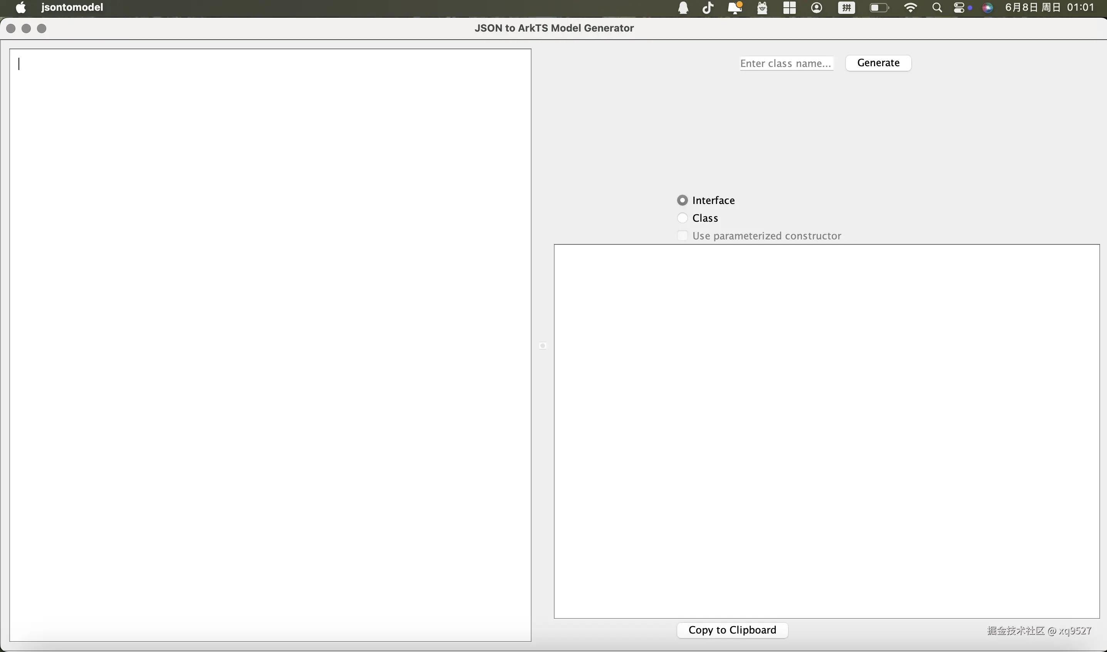Click Copy to Clipboard button
The width and height of the screenshot is (1107, 652).
point(732,630)
